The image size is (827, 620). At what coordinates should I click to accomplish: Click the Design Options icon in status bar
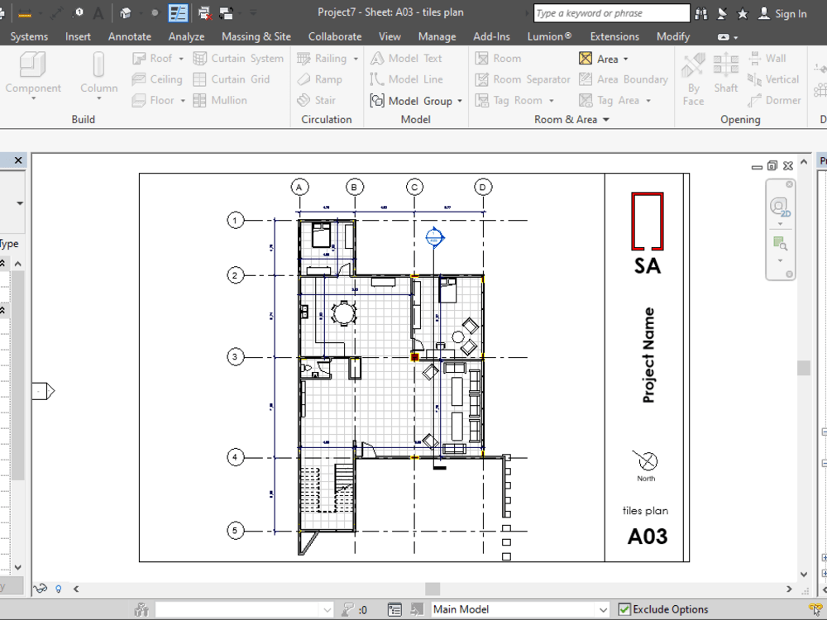(x=394, y=610)
